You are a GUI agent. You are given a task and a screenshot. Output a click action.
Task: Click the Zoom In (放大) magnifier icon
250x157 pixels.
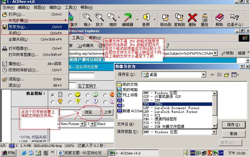coord(99,17)
